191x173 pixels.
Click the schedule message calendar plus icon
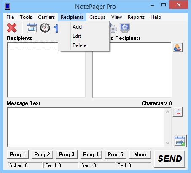(x=180, y=141)
